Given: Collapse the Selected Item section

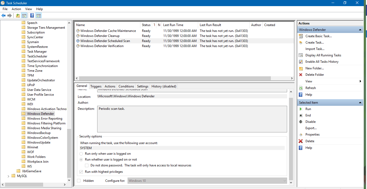Looking at the screenshot, I should point(360,103).
